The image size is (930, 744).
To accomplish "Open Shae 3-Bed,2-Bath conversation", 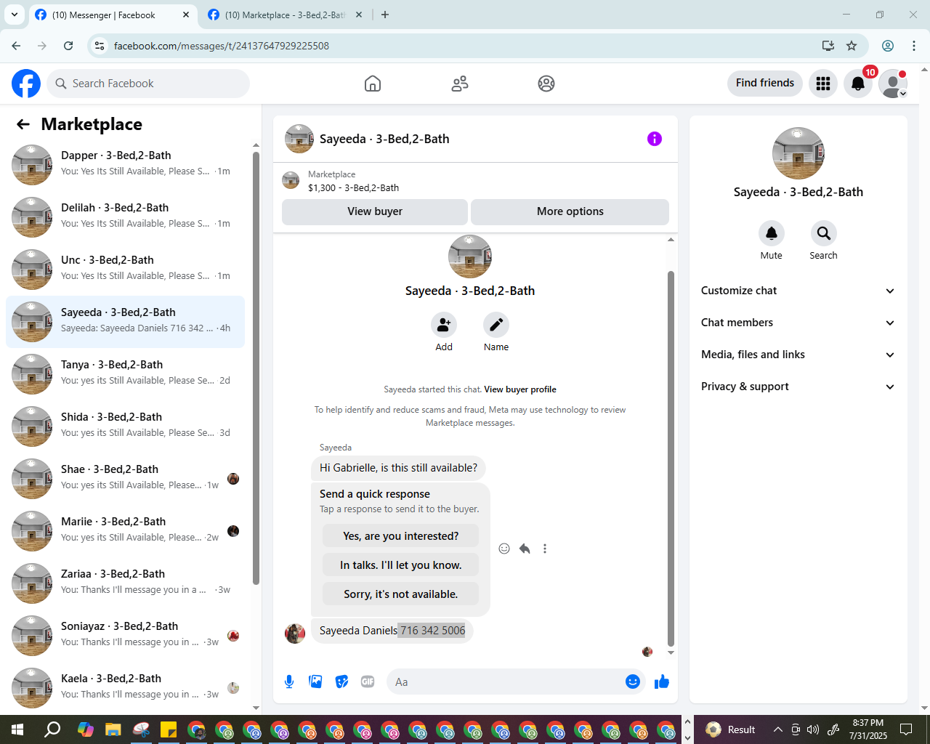I will pos(125,479).
